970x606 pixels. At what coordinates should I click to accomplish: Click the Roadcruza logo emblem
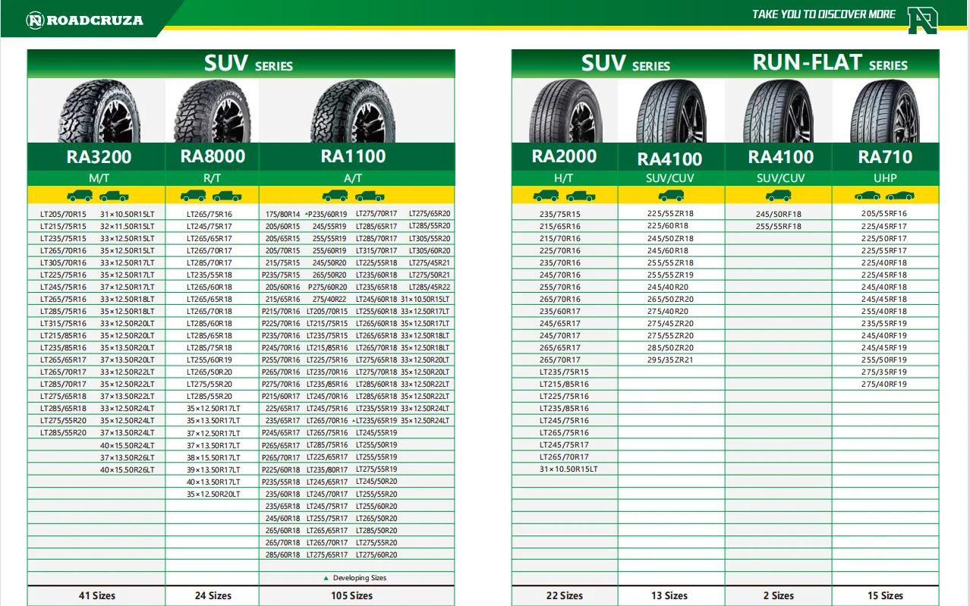35,20
